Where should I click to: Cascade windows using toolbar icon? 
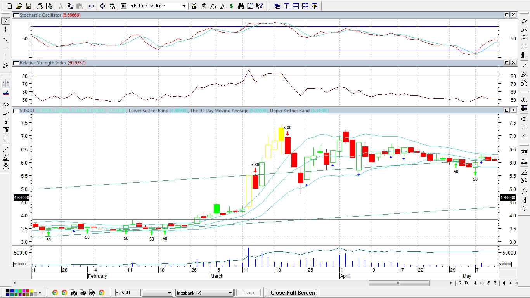click(x=277, y=6)
